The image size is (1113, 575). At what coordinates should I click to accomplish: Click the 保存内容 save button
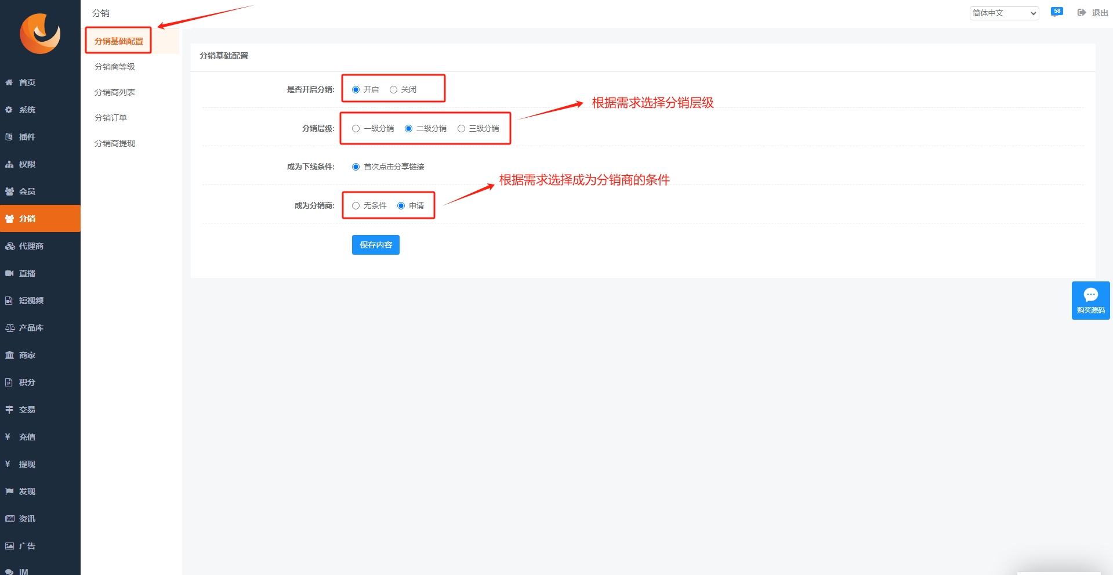pos(376,245)
